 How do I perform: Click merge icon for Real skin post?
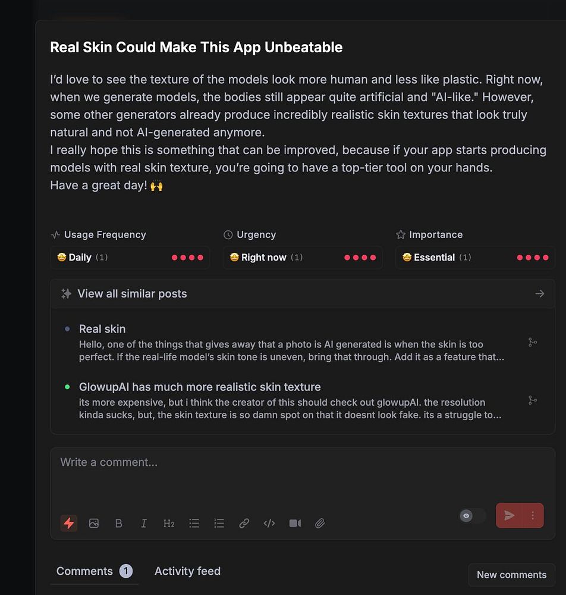coord(532,342)
